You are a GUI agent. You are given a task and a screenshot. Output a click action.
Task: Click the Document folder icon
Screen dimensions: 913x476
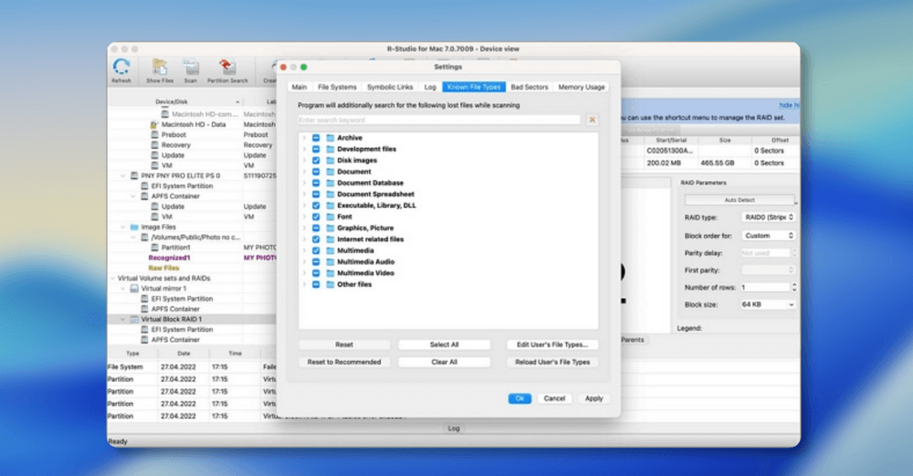pos(331,172)
